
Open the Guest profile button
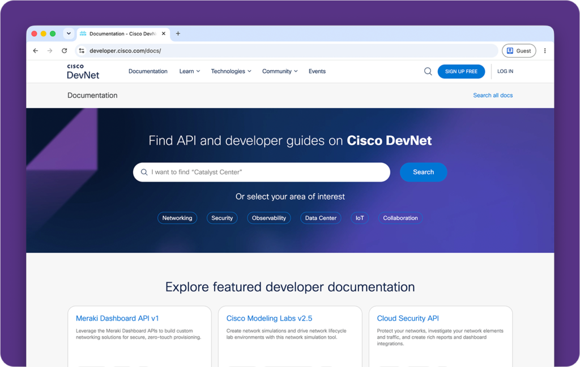pos(519,51)
